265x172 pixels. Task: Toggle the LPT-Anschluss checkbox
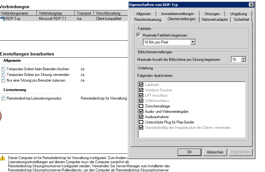(141, 95)
